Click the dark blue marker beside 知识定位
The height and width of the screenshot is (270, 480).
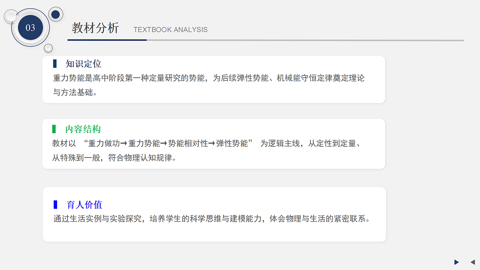(55, 64)
